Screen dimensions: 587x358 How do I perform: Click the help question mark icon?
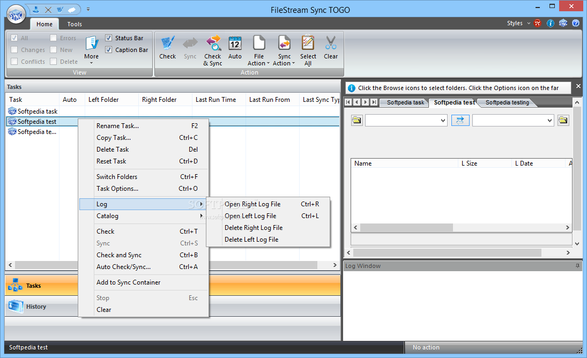pyautogui.click(x=576, y=23)
